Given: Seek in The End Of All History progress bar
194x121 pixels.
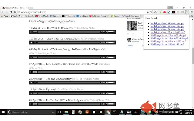Looking at the screenshot, I should click(x=69, y=83).
